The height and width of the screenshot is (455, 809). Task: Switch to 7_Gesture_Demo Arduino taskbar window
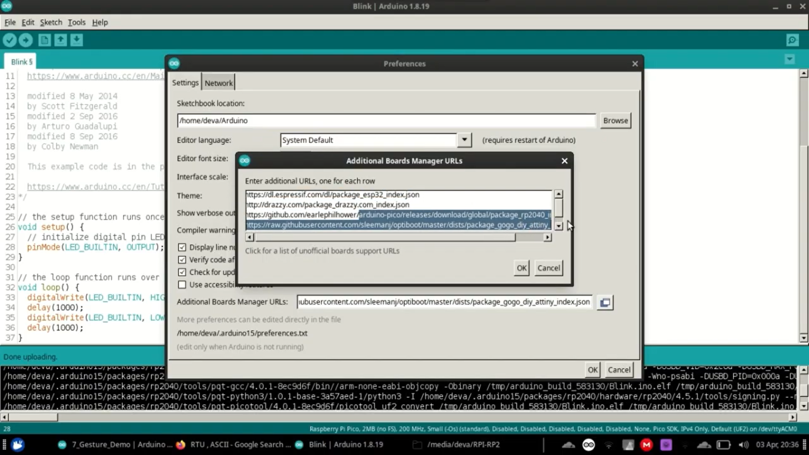click(x=115, y=444)
